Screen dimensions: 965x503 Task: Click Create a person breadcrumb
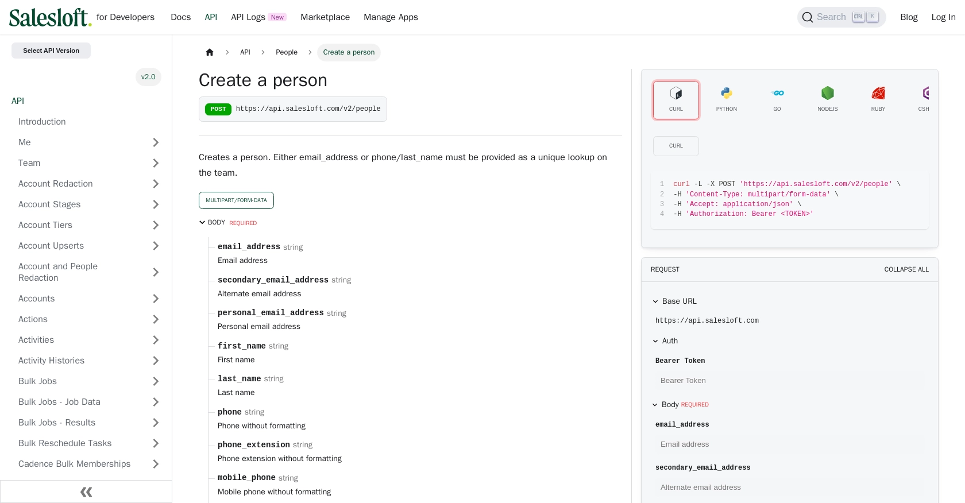click(349, 52)
